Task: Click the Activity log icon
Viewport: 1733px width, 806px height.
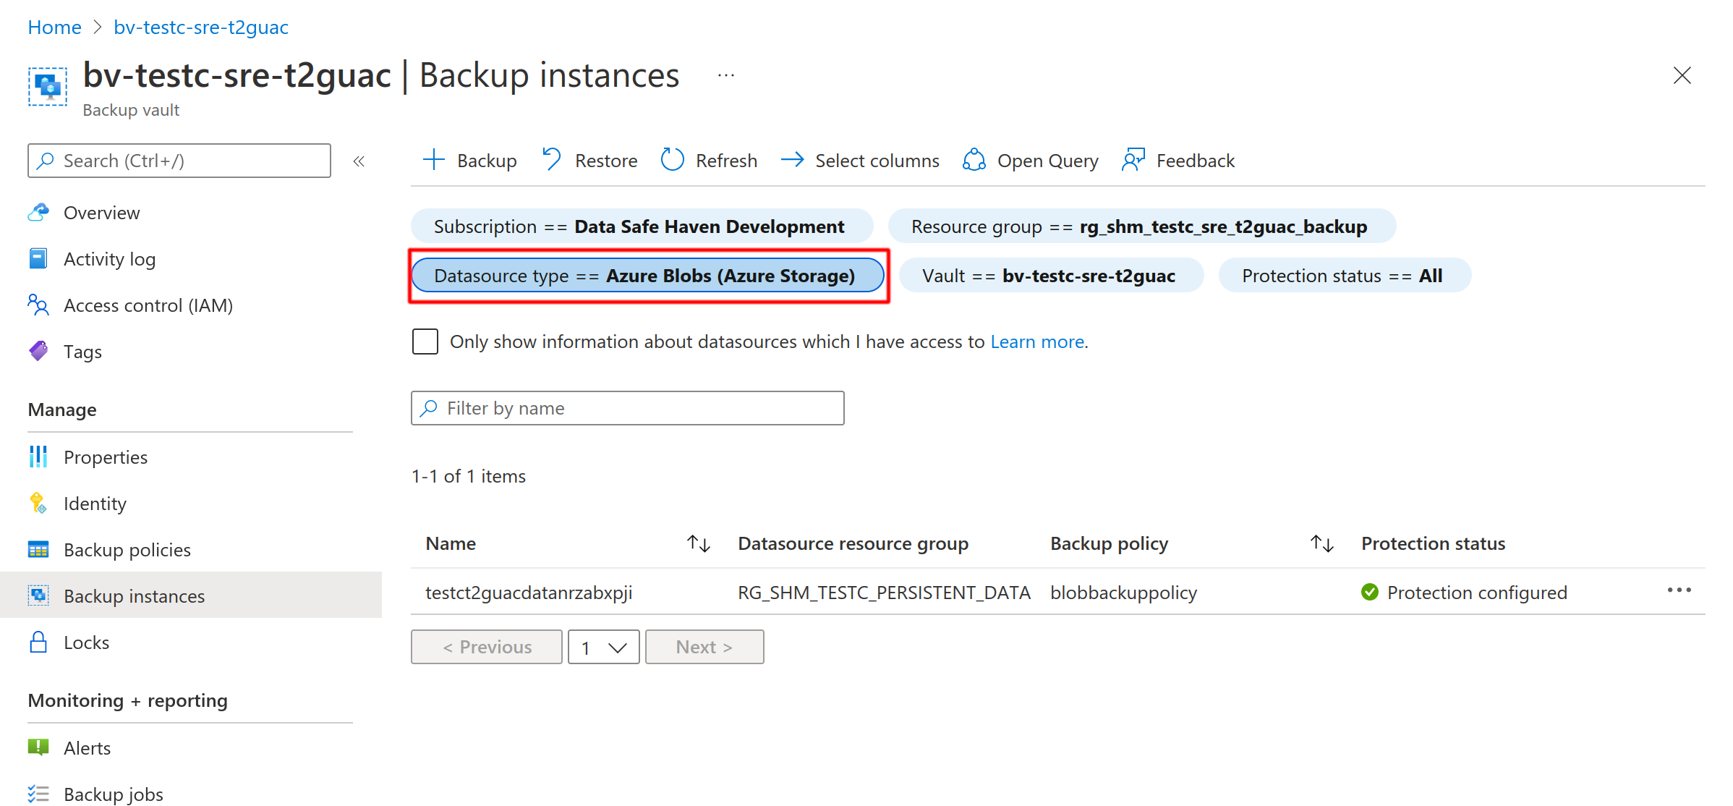Action: [38, 258]
